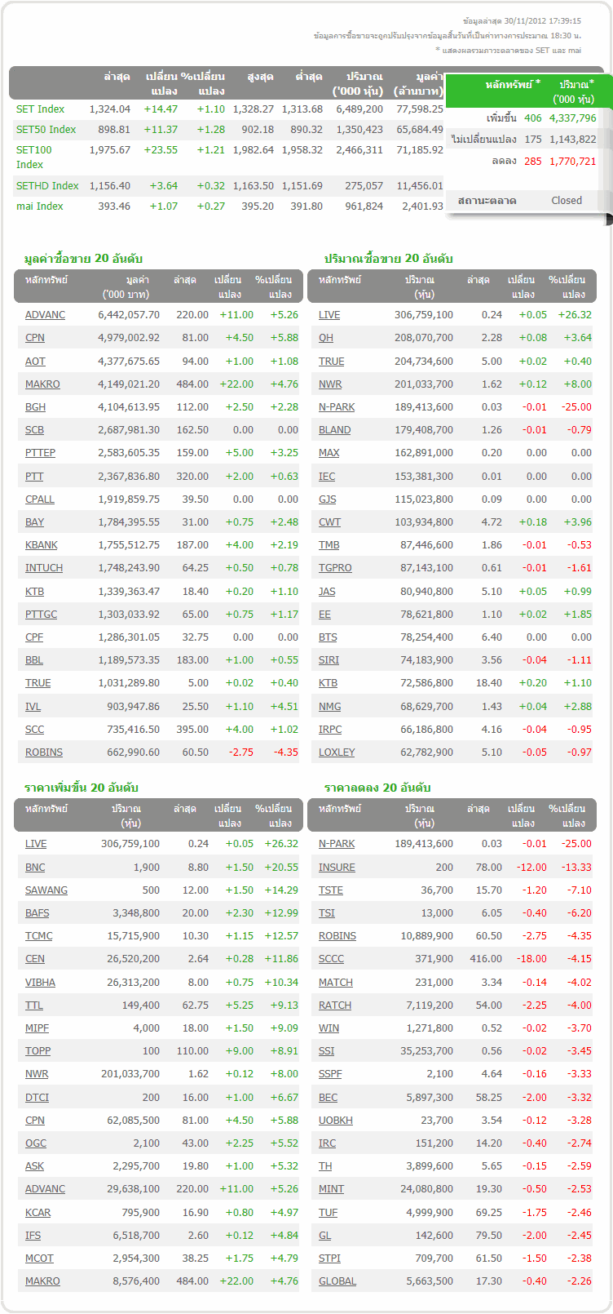Click the UOBKH stock symbol
Screen dimensions: 613x1314
click(x=336, y=1121)
